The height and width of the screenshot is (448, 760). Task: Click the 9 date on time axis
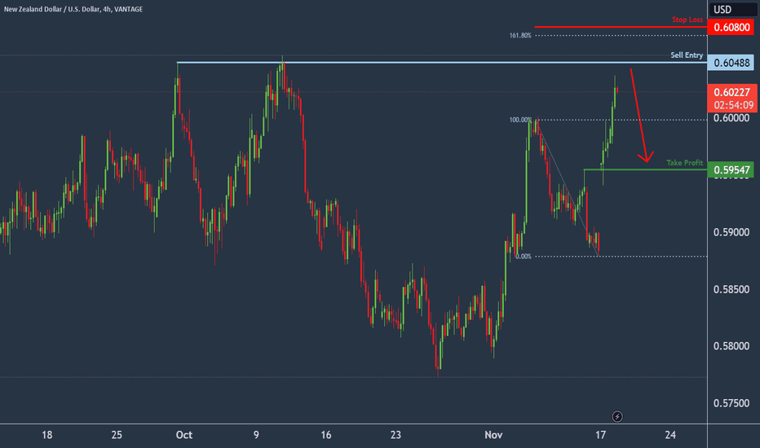click(256, 435)
